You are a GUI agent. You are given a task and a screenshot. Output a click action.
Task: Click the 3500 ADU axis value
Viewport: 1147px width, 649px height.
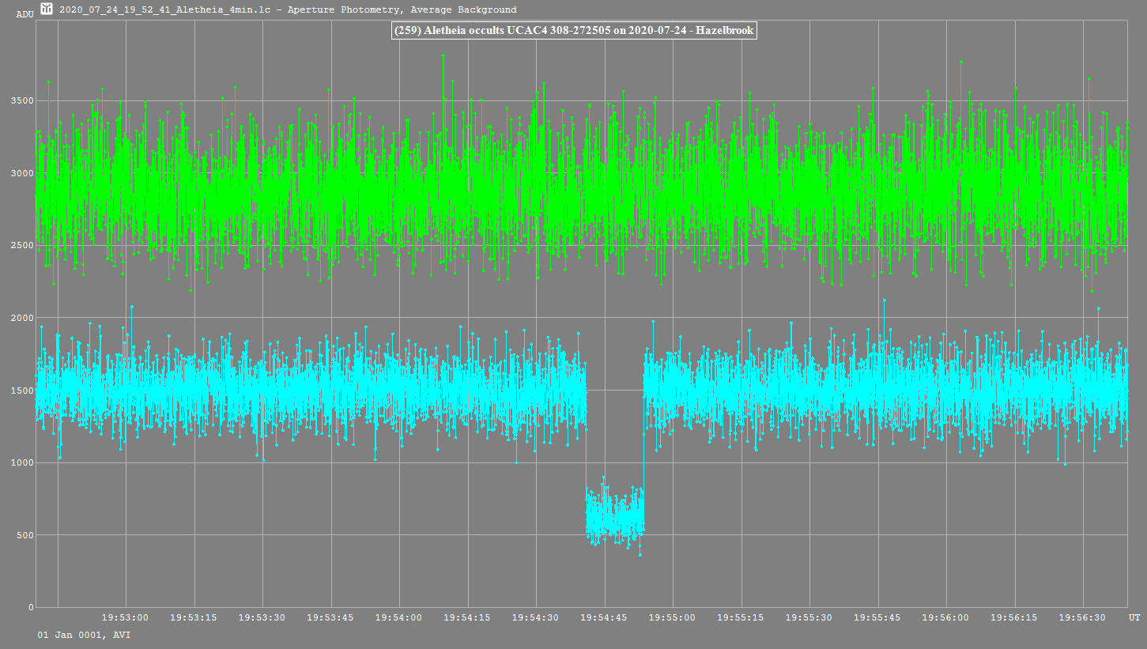tap(21, 101)
